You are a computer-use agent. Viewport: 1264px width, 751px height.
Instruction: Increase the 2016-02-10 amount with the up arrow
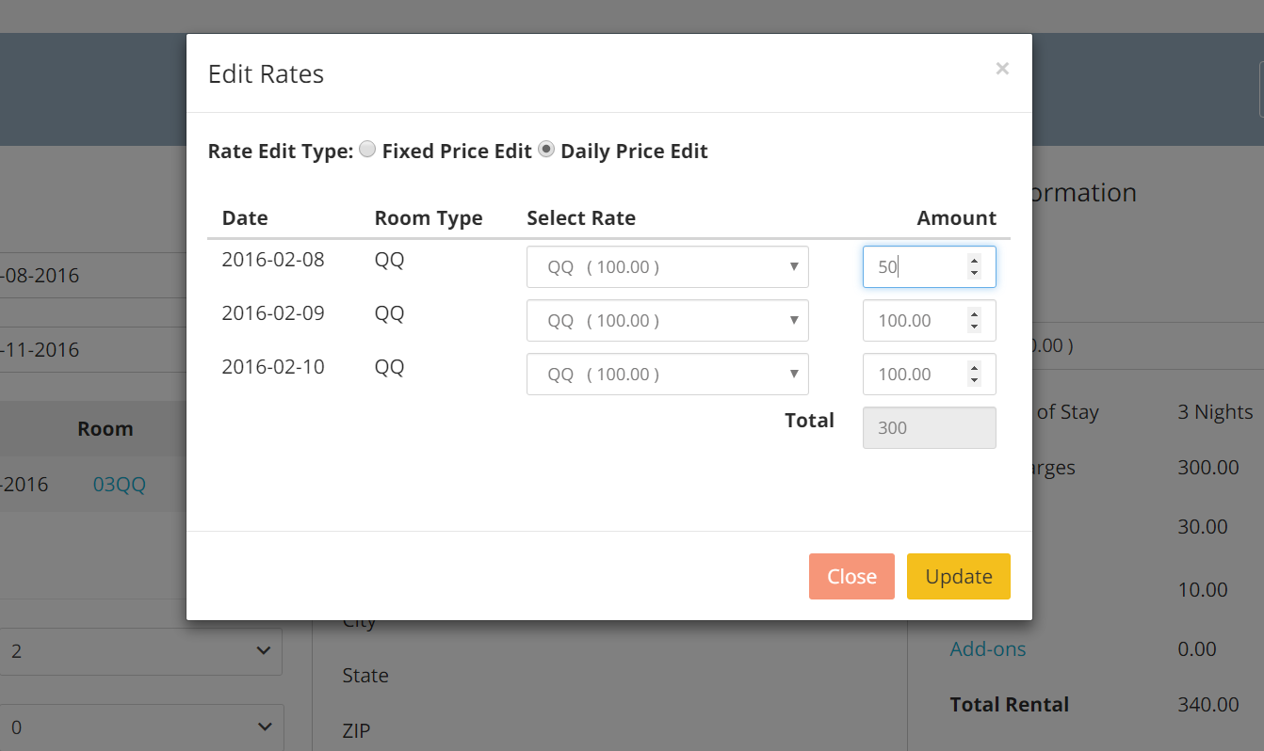click(974, 368)
